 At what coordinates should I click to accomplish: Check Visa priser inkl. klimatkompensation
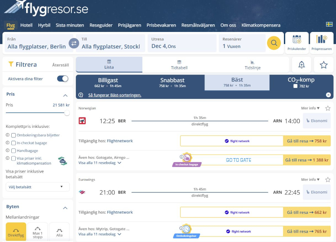(13, 159)
